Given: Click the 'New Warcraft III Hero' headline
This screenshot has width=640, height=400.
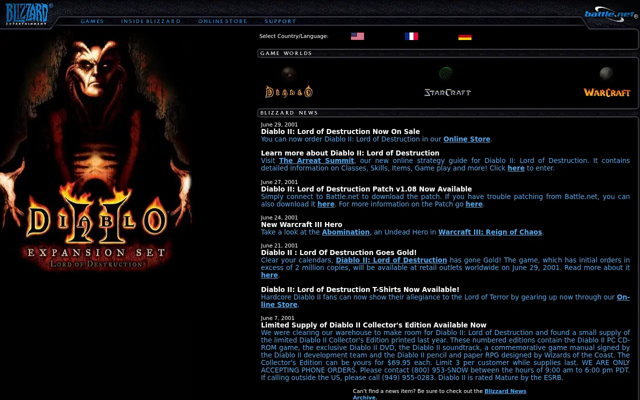Looking at the screenshot, I should click(301, 225).
